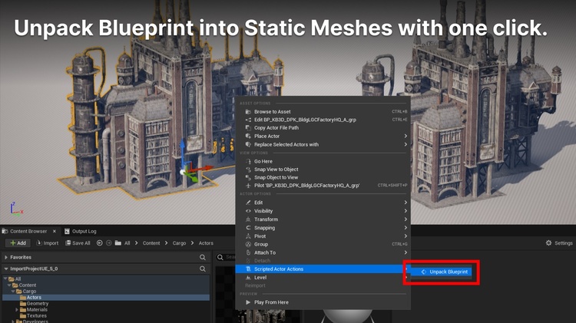Click the navigate forward arrow icon
The height and width of the screenshot is (323, 576).
pos(109,243)
